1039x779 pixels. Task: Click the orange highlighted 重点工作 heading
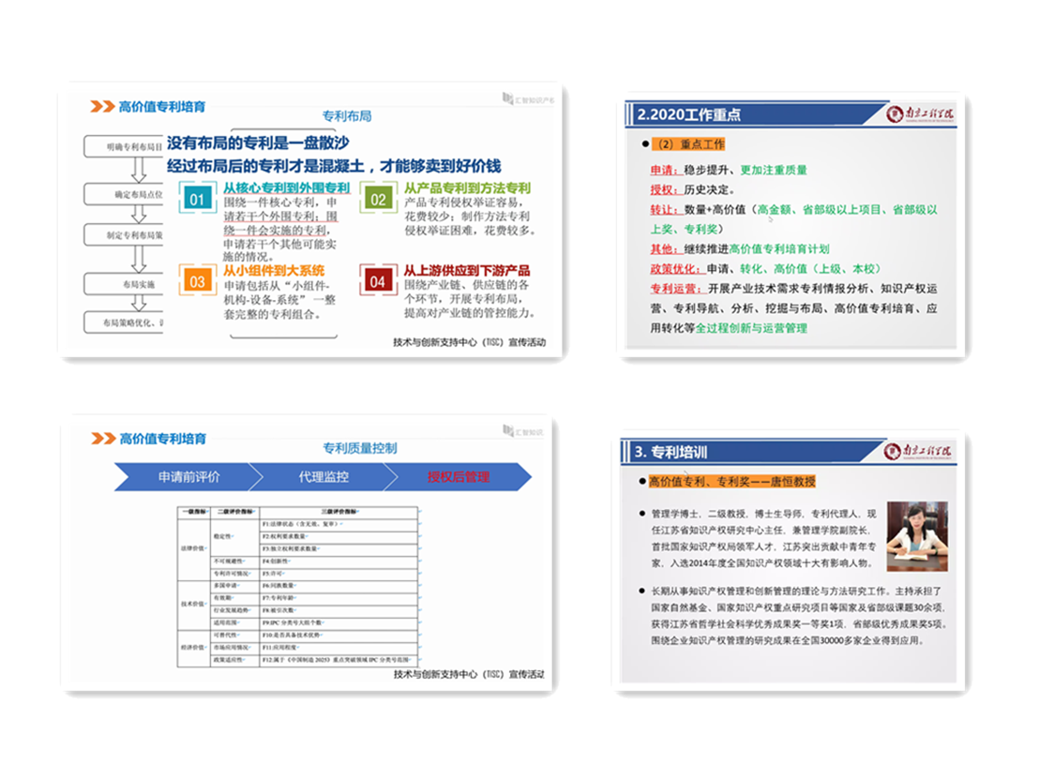tap(690, 144)
